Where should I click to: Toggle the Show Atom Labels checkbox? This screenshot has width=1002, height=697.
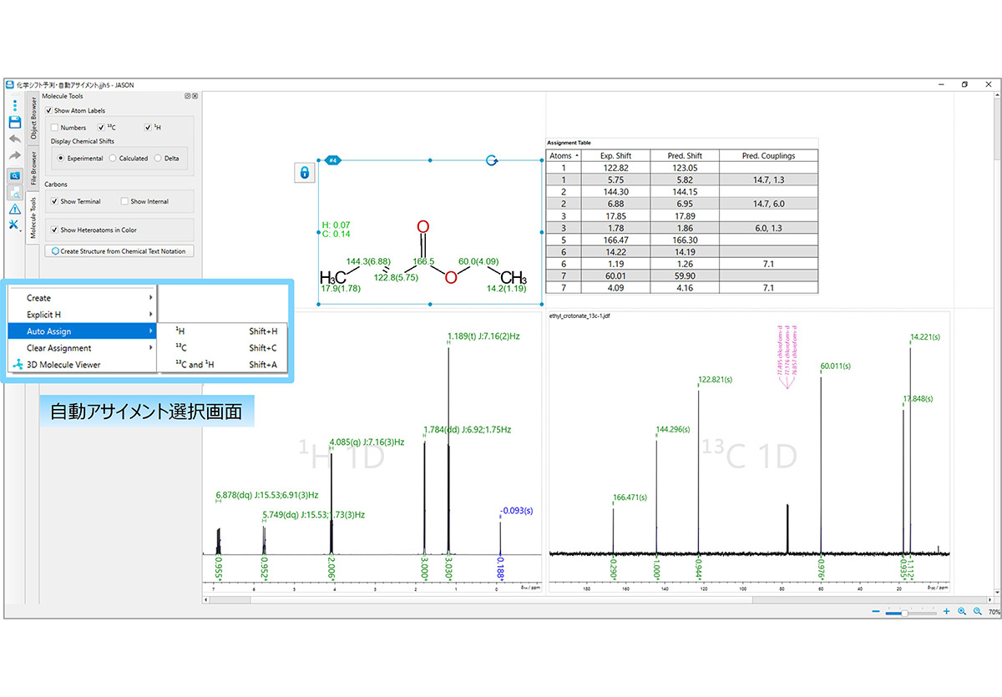49,110
